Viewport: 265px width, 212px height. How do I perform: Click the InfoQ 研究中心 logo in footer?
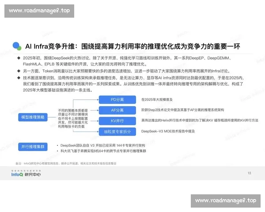26,174
